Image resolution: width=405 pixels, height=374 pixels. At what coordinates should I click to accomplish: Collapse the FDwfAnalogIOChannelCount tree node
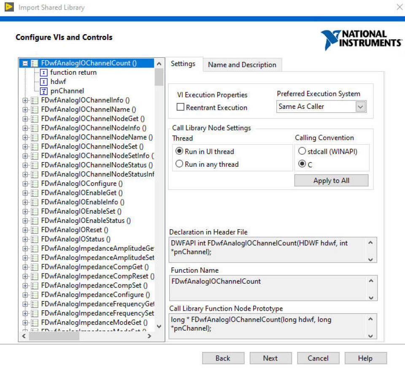25,63
